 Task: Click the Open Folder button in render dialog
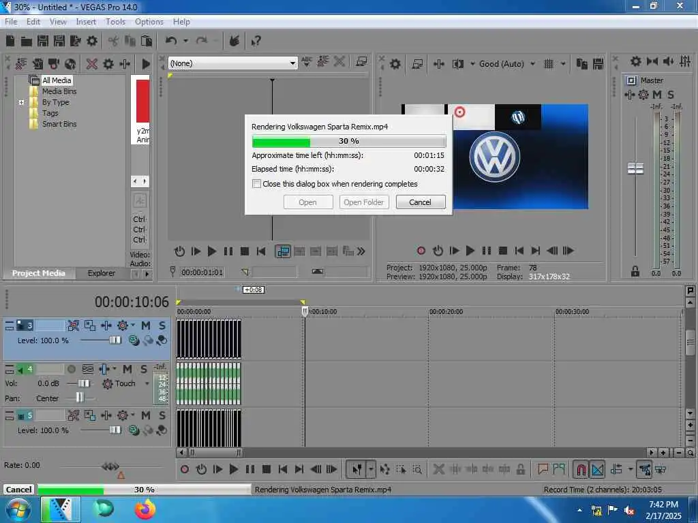364,202
